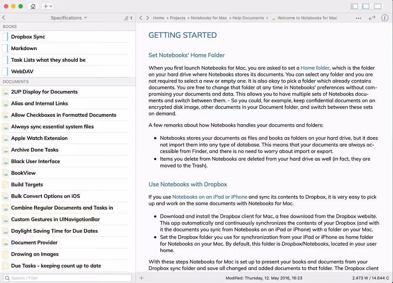Viewport: 393px width, 283px height.
Task: Click the Set Notebooks' Home Folder heading
Action: point(186,55)
